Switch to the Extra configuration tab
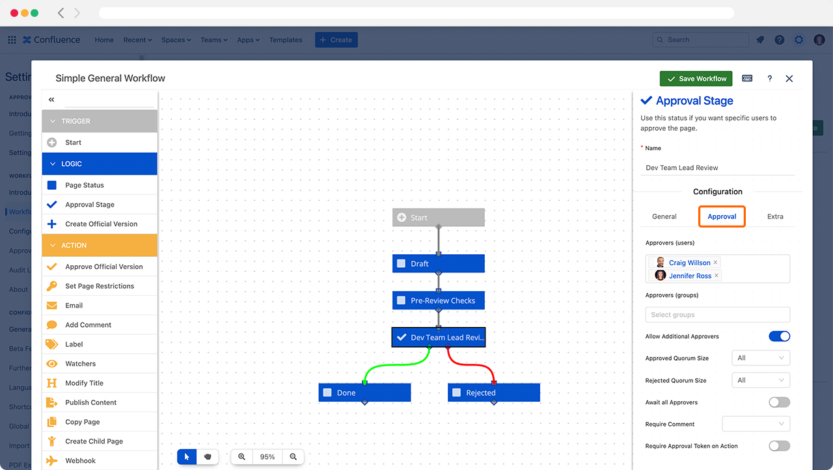The image size is (833, 470). click(775, 216)
